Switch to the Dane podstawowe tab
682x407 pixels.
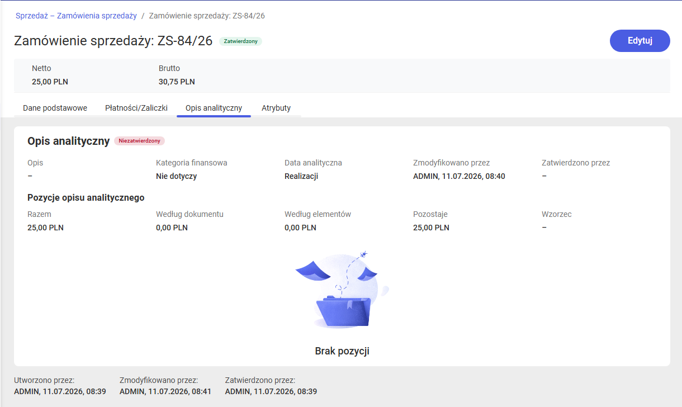55,108
